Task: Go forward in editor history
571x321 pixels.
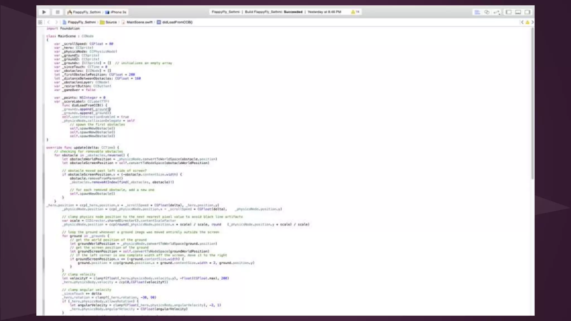Action: [x=56, y=22]
